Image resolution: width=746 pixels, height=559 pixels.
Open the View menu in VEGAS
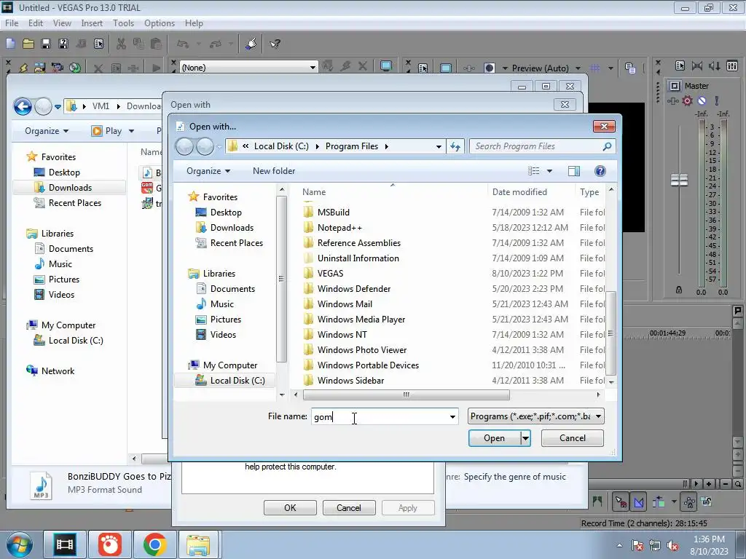[x=62, y=23]
